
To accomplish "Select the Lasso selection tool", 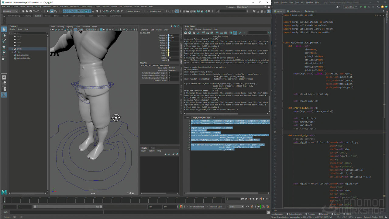I will (x=4, y=35).
